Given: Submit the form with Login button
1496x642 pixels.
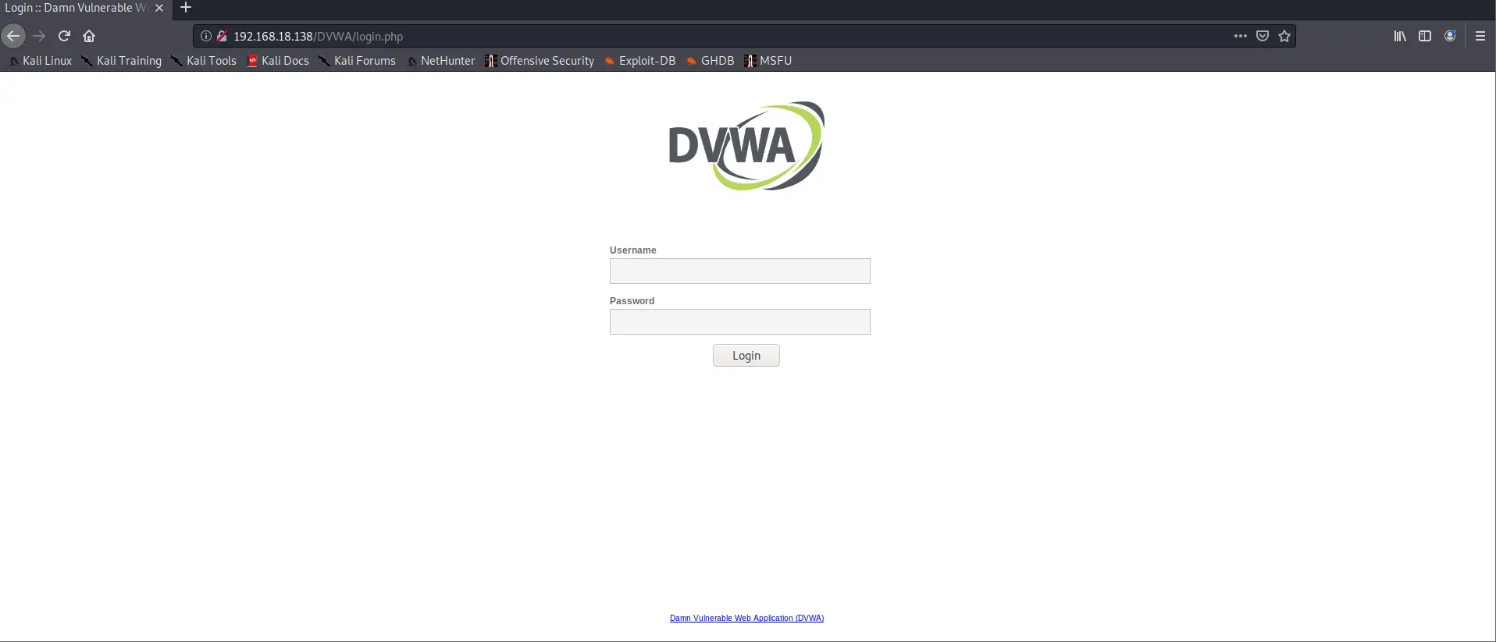Looking at the screenshot, I should pyautogui.click(x=746, y=356).
